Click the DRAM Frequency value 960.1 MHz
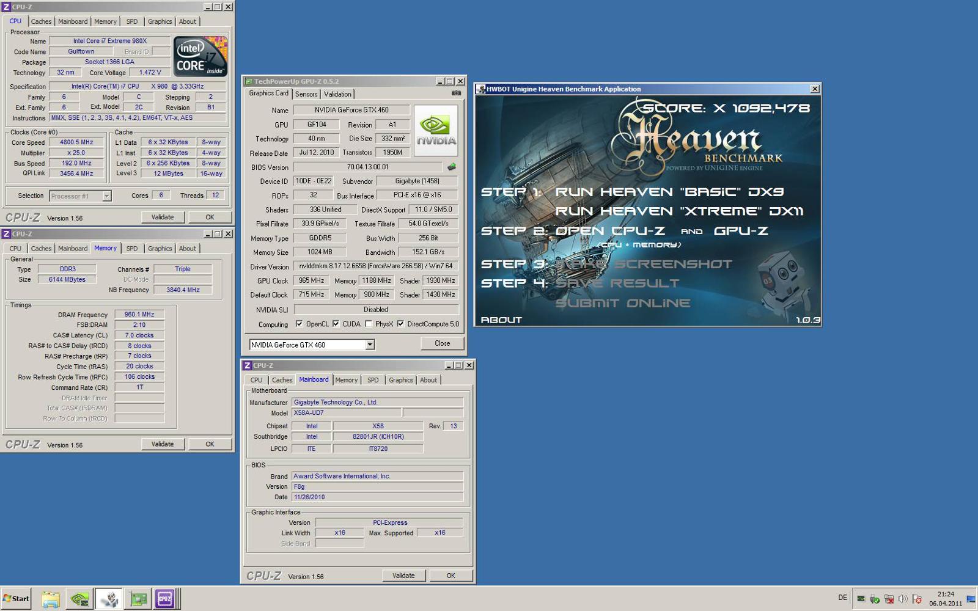Image resolution: width=978 pixels, height=611 pixels. tap(139, 315)
